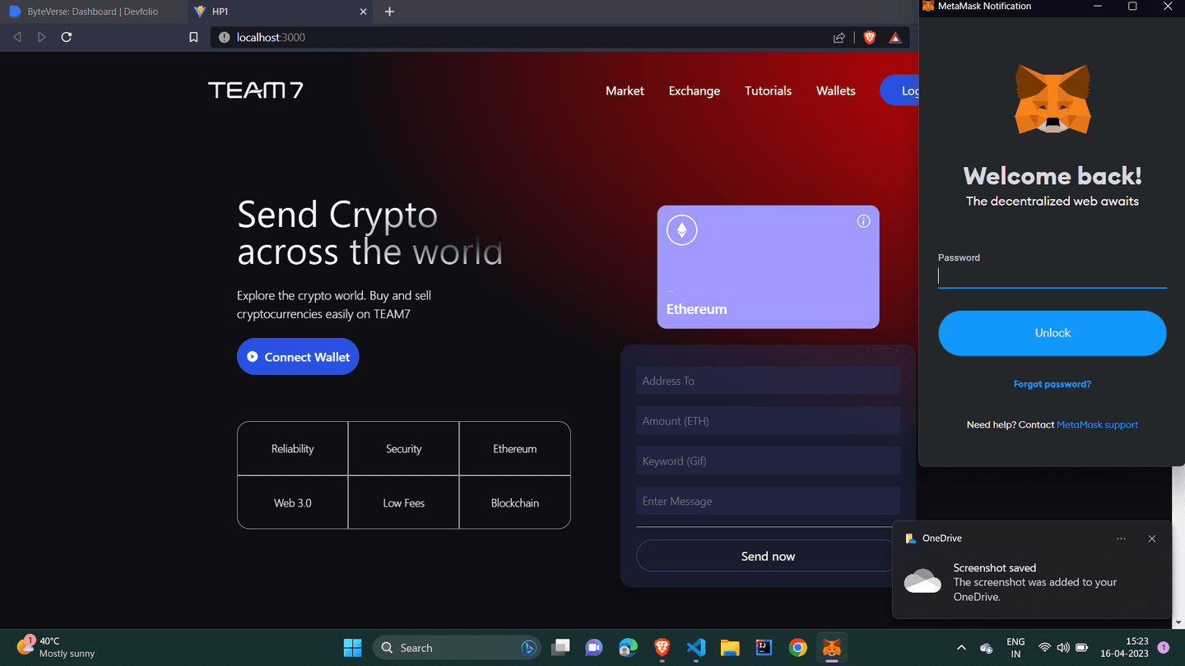
Task: Click the site info icon in the address bar
Action: click(x=224, y=37)
